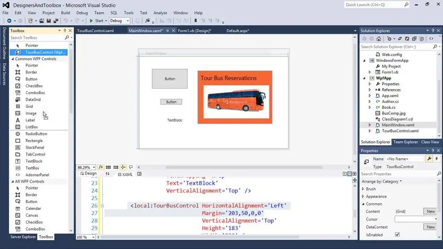The height and width of the screenshot is (249, 443).
Task: Toggle the IsEnabled checkbox
Action: [x=397, y=235]
